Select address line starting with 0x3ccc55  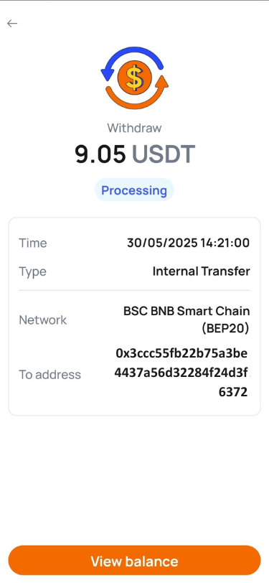pos(182,353)
